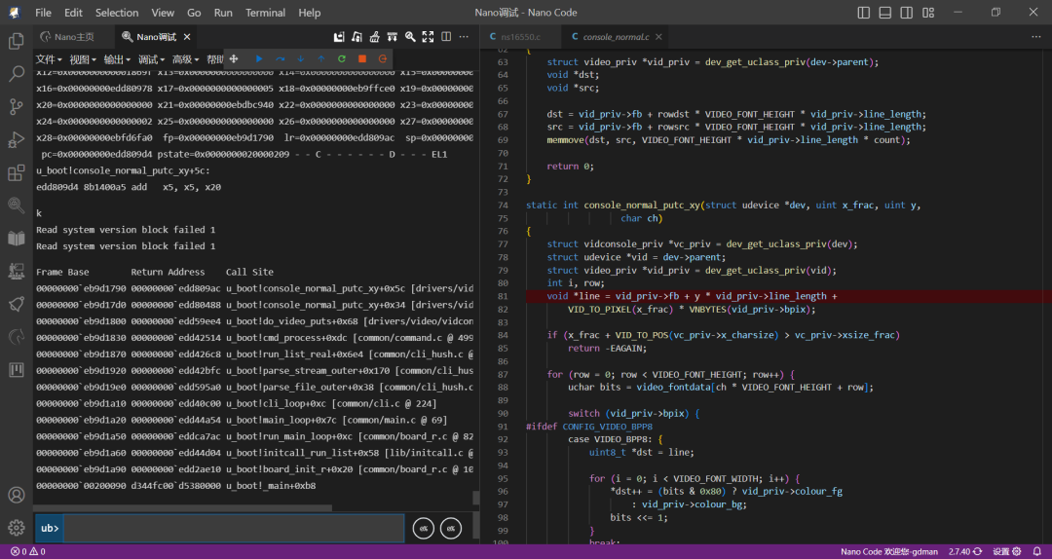Click the debug toolbar move handle
The width and height of the screenshot is (1052, 559).
click(x=234, y=59)
